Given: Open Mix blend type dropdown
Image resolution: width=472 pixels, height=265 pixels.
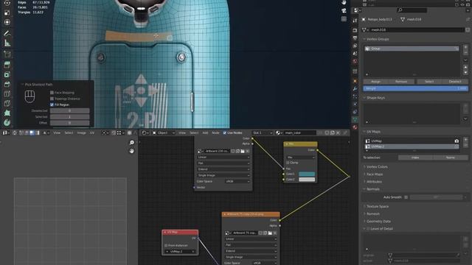Looking at the screenshot, I should click(300, 157).
